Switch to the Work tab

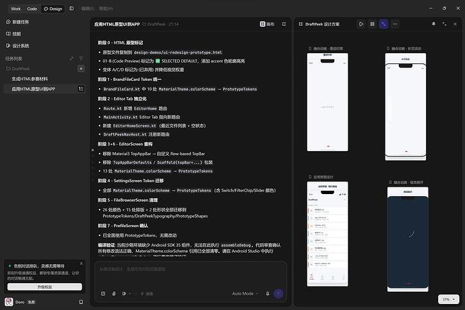tap(15, 9)
